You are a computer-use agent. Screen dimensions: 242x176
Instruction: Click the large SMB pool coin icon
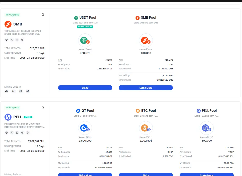(x=146, y=40)
